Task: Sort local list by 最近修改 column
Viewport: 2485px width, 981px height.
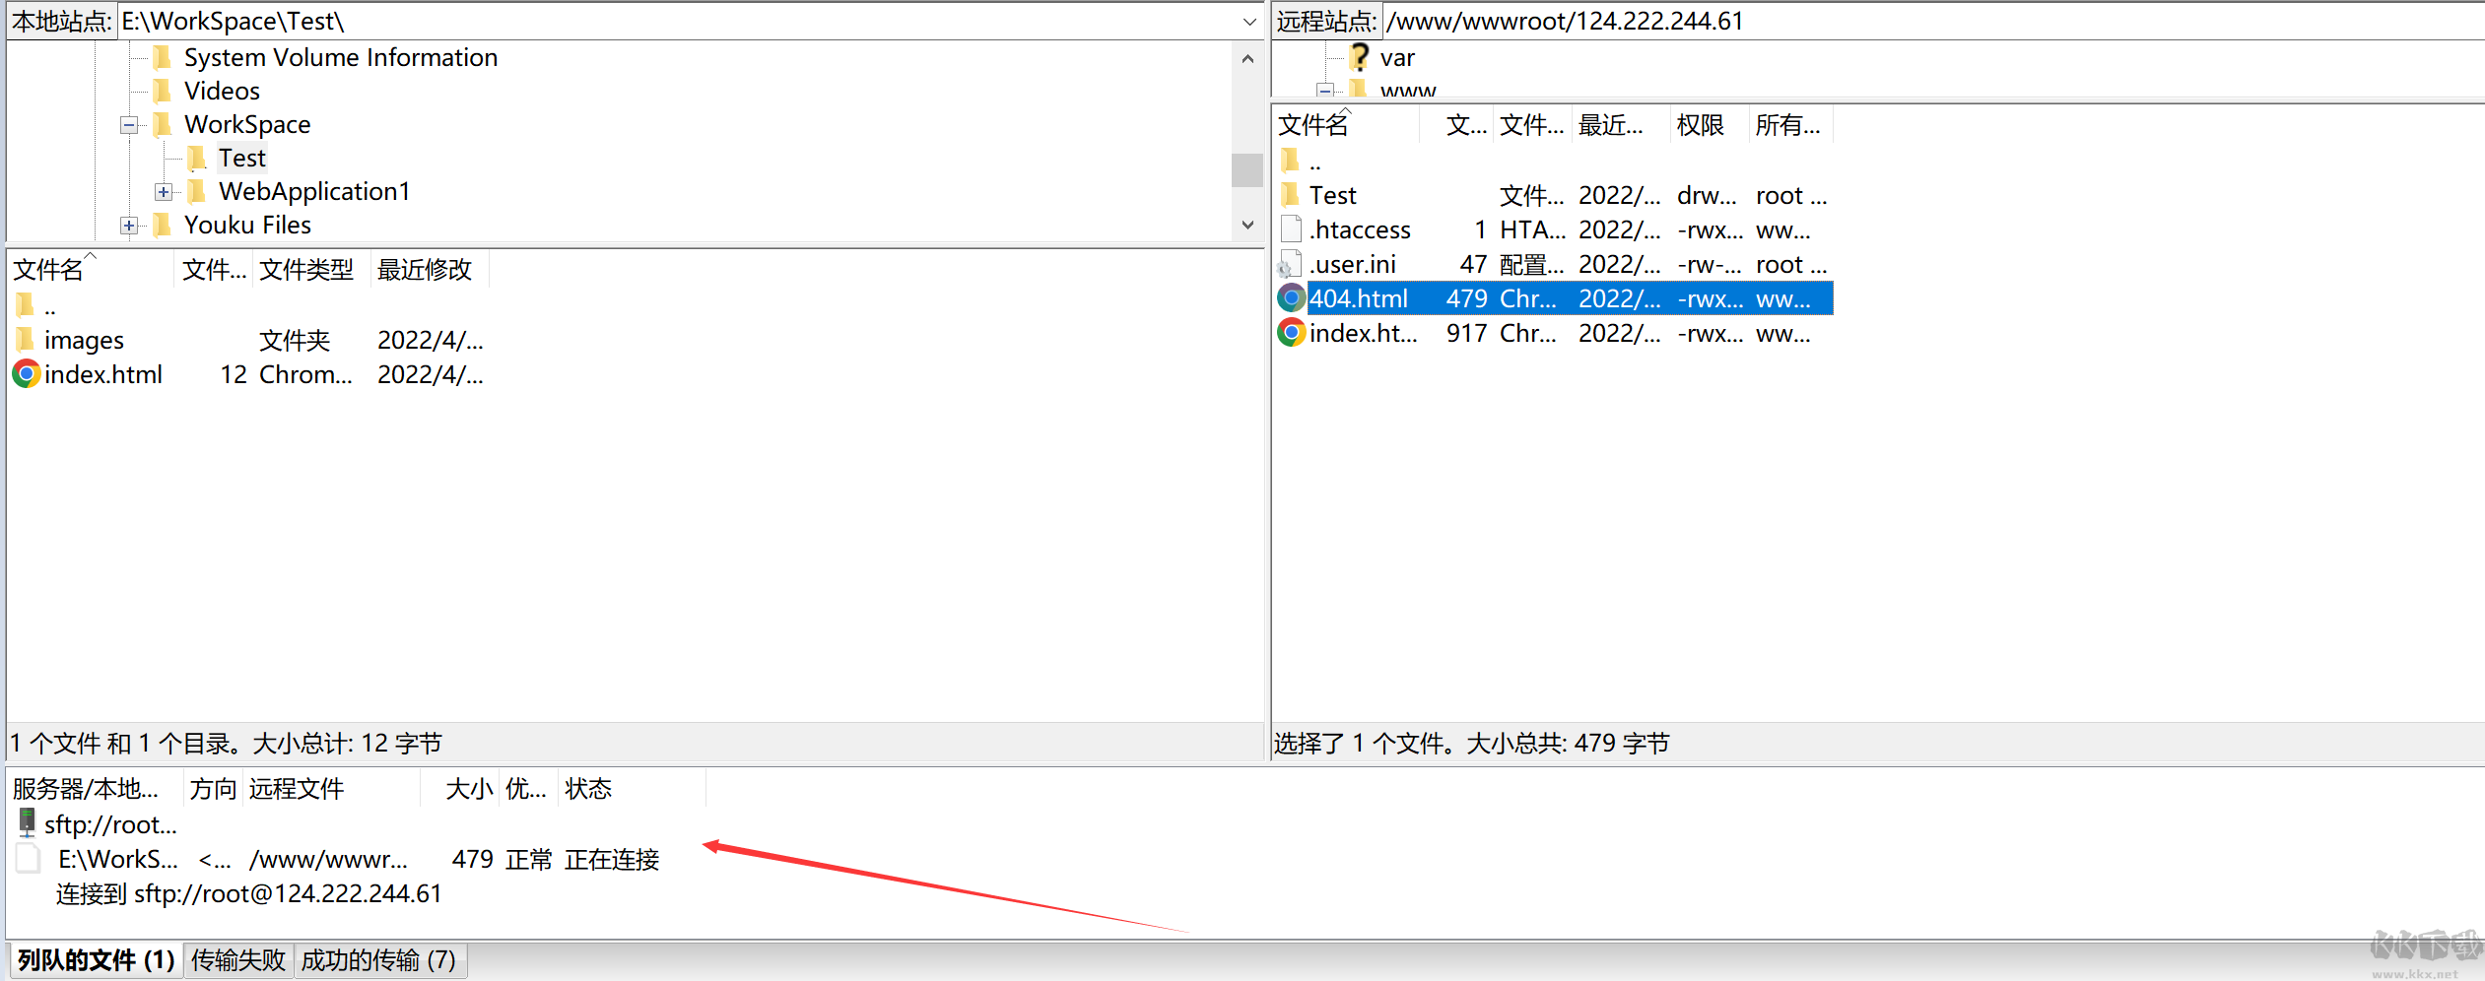Action: (x=430, y=269)
